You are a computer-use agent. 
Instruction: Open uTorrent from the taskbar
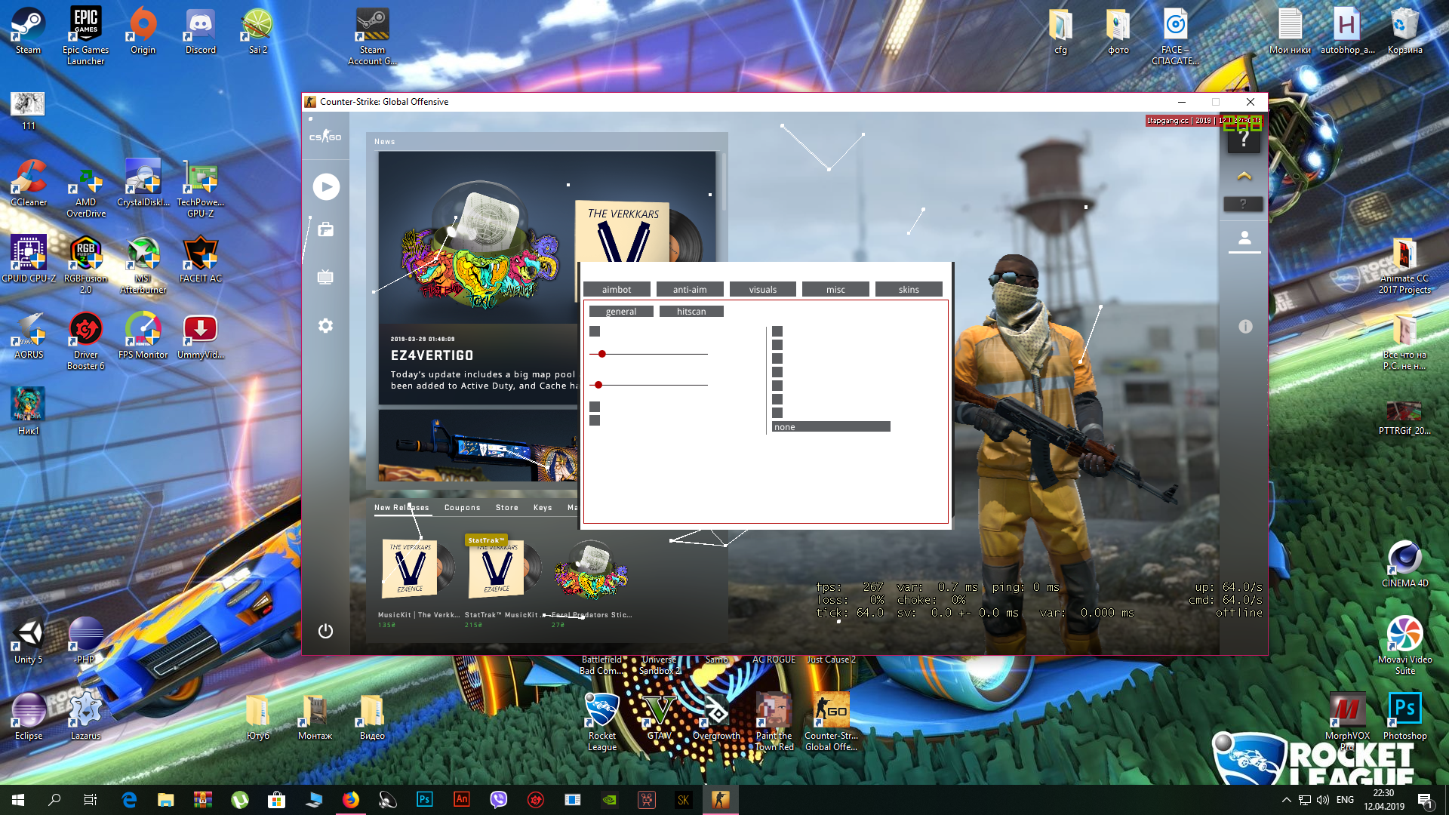(x=239, y=800)
